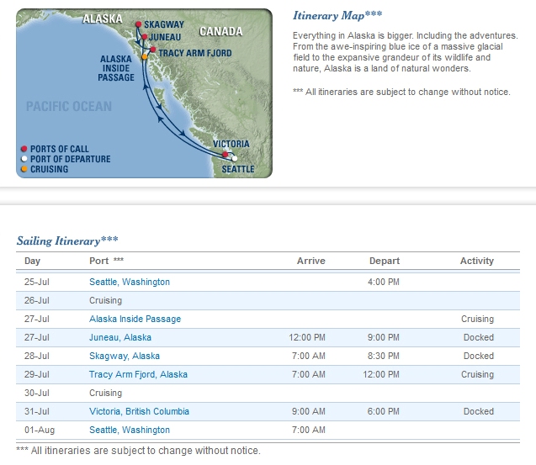Click the Juneau red port marker on map
The height and width of the screenshot is (465, 536).
pyautogui.click(x=145, y=36)
